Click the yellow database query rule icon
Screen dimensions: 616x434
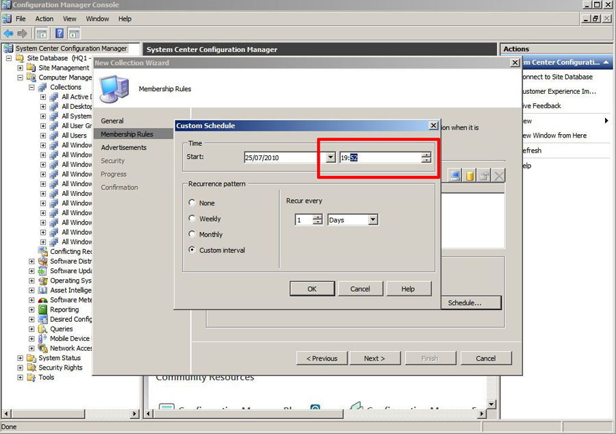470,175
